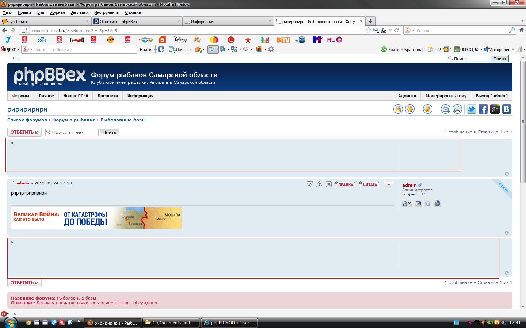This screenshot has height=328, width=526.
Task: Toggle bookmark star in address bar
Action: click(368, 31)
